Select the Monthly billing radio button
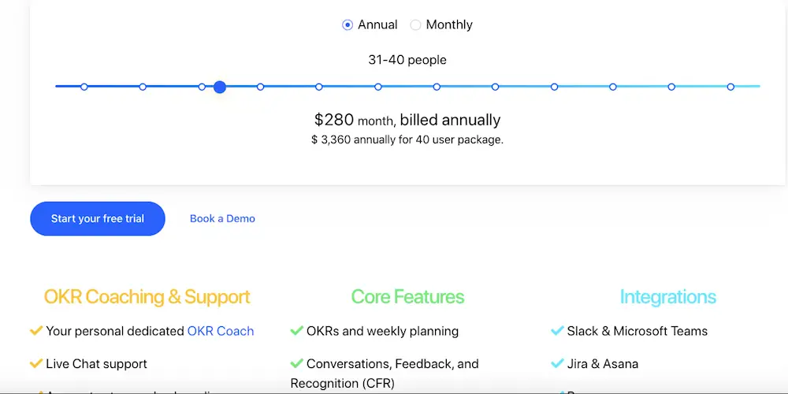Screen dimensions: 788x394 tap(416, 25)
